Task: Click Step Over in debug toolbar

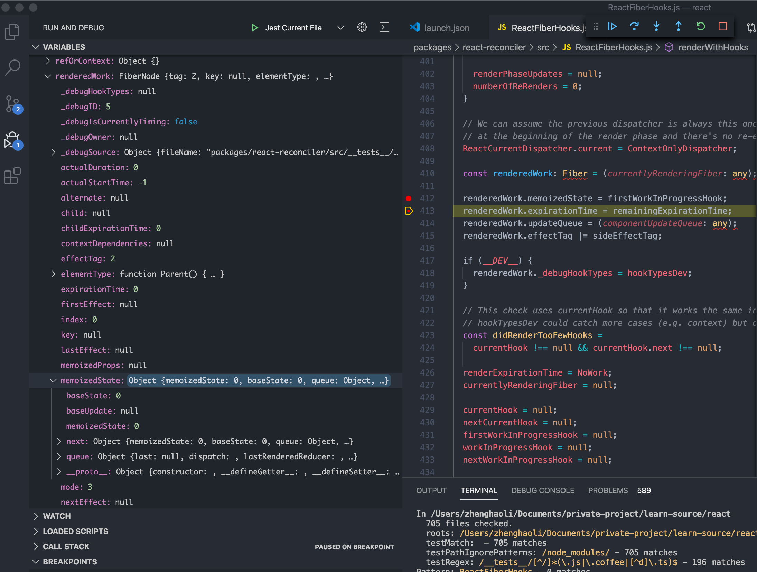Action: click(634, 27)
